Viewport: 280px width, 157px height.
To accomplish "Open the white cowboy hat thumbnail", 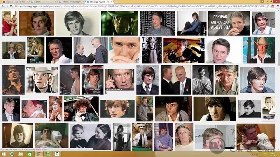I will (x=42, y=80).
